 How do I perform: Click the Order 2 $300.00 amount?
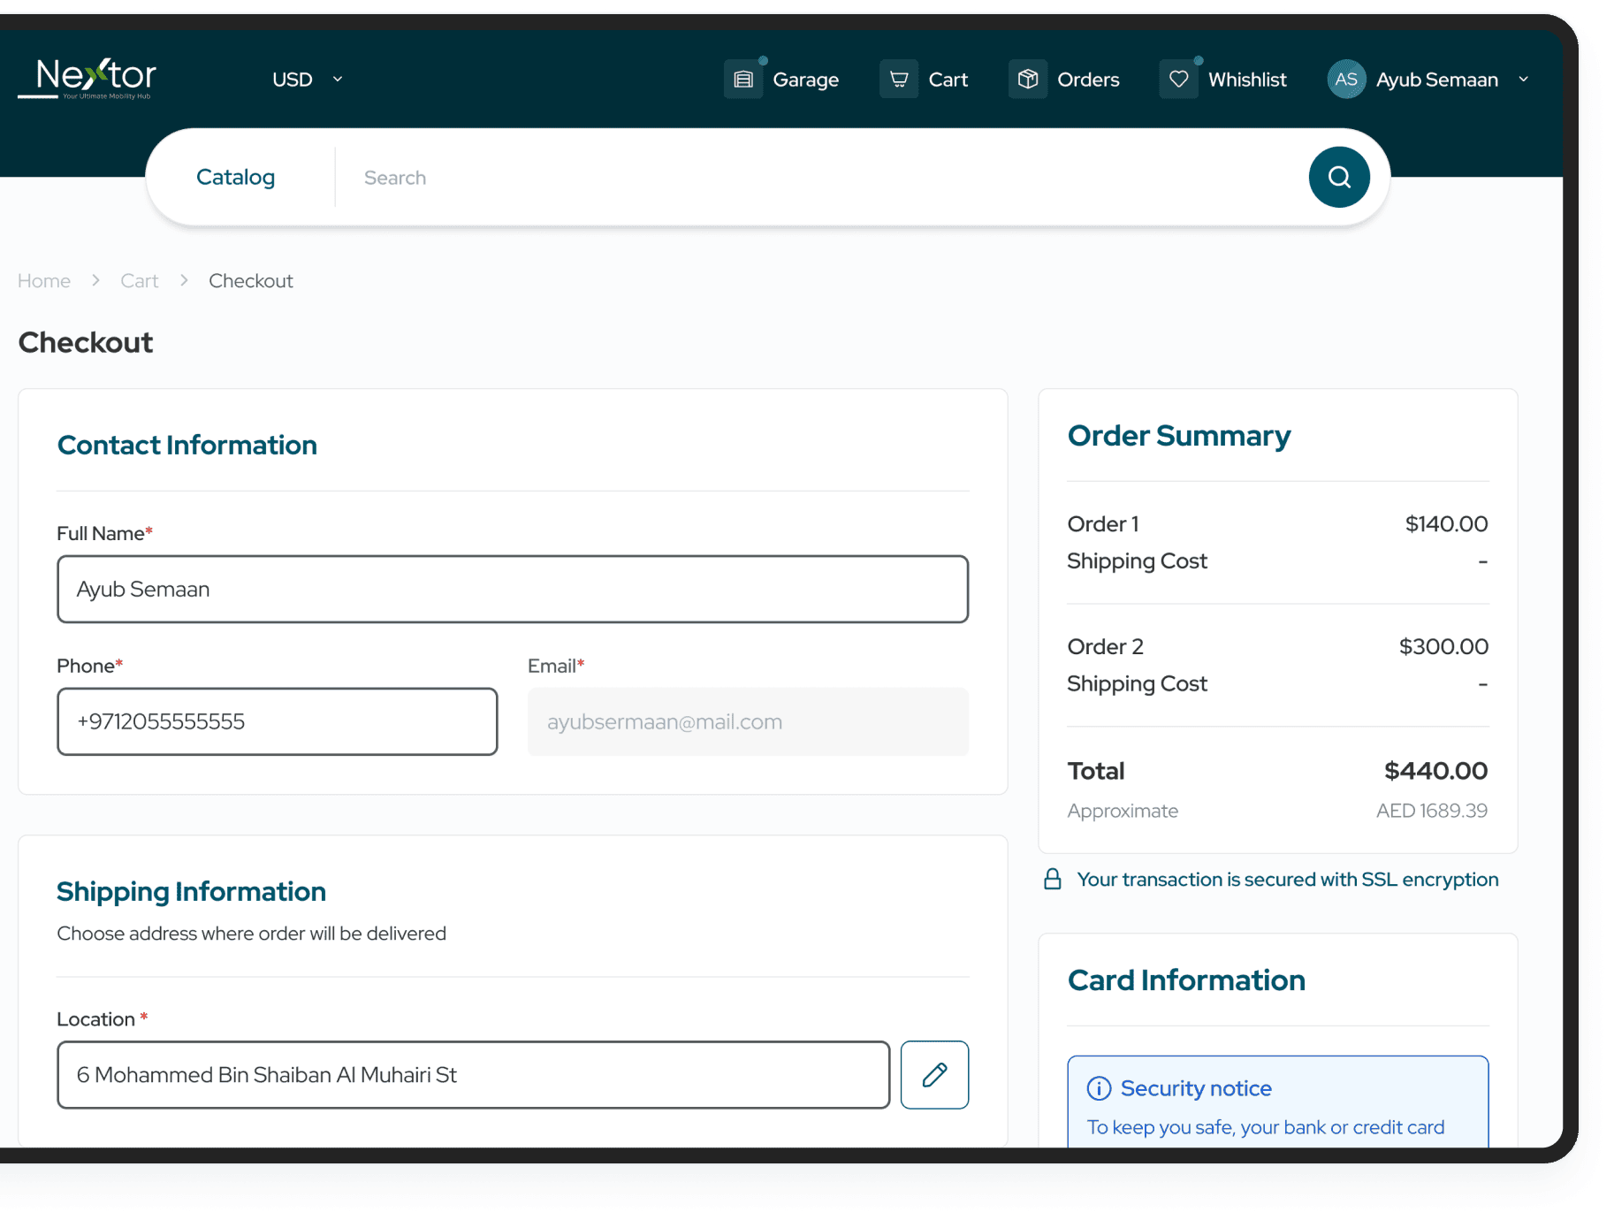tap(1443, 646)
